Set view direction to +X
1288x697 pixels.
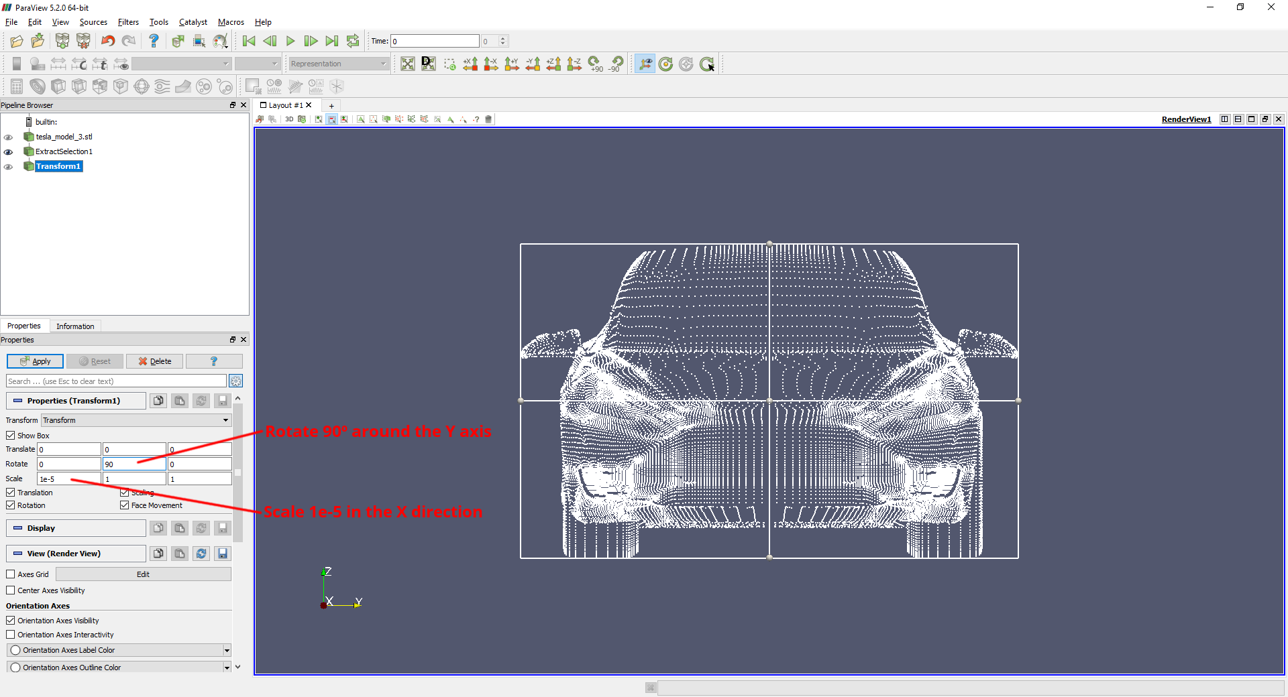pos(470,64)
